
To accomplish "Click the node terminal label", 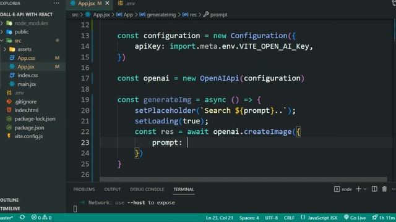I will 346,189.
